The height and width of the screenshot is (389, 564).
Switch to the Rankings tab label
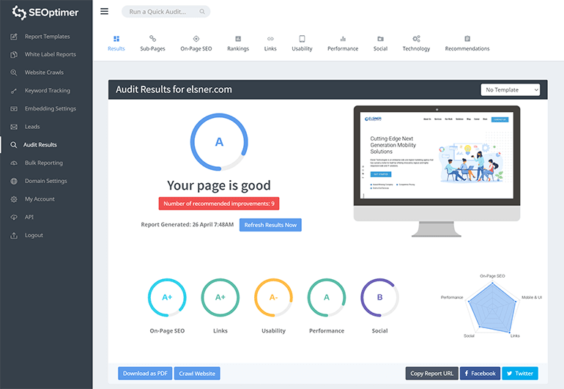238,48
